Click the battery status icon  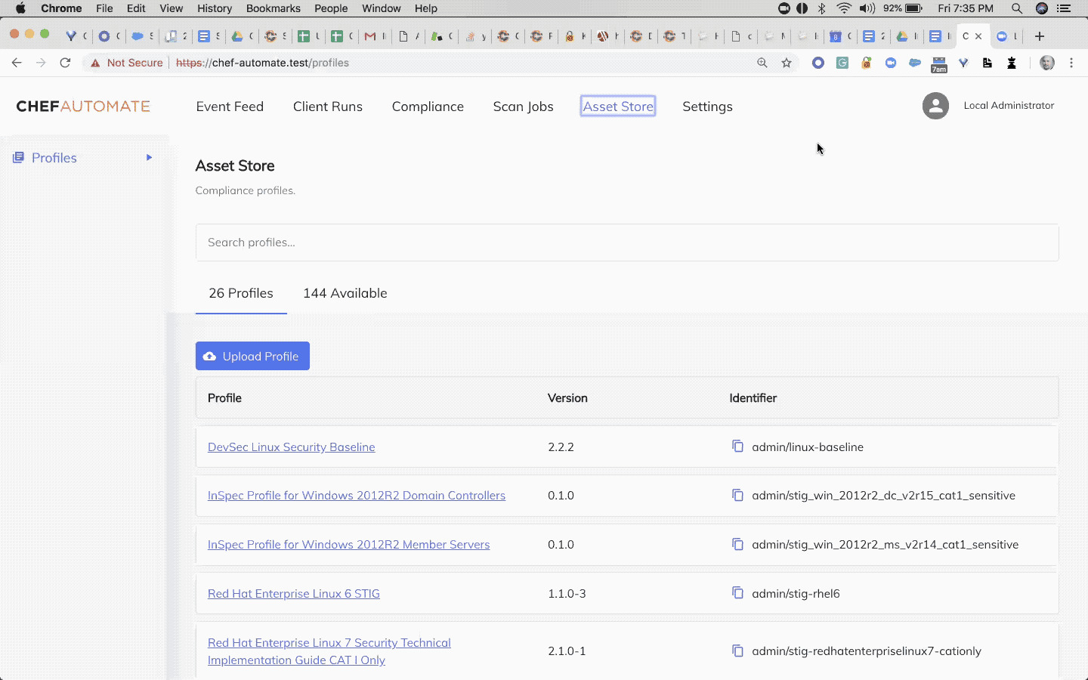click(x=913, y=8)
